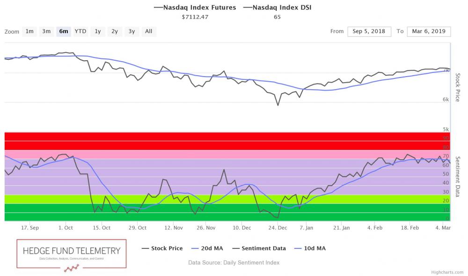468x276 pixels.
Task: Click the 17. Sep axis label
Action: point(30,228)
